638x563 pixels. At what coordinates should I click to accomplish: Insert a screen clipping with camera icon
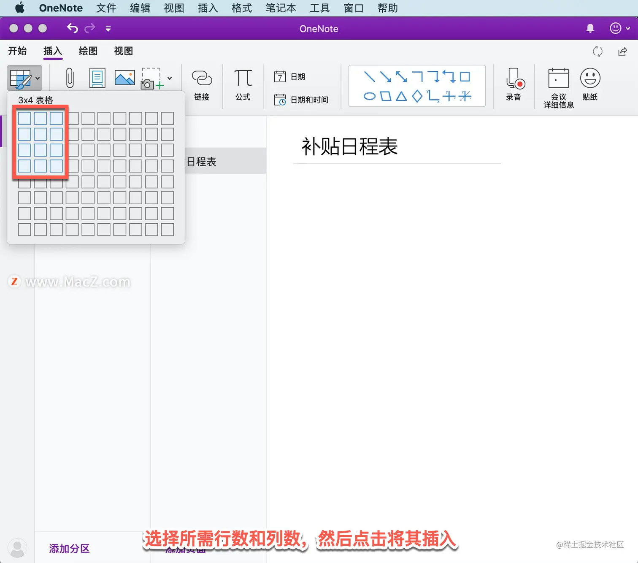[151, 78]
